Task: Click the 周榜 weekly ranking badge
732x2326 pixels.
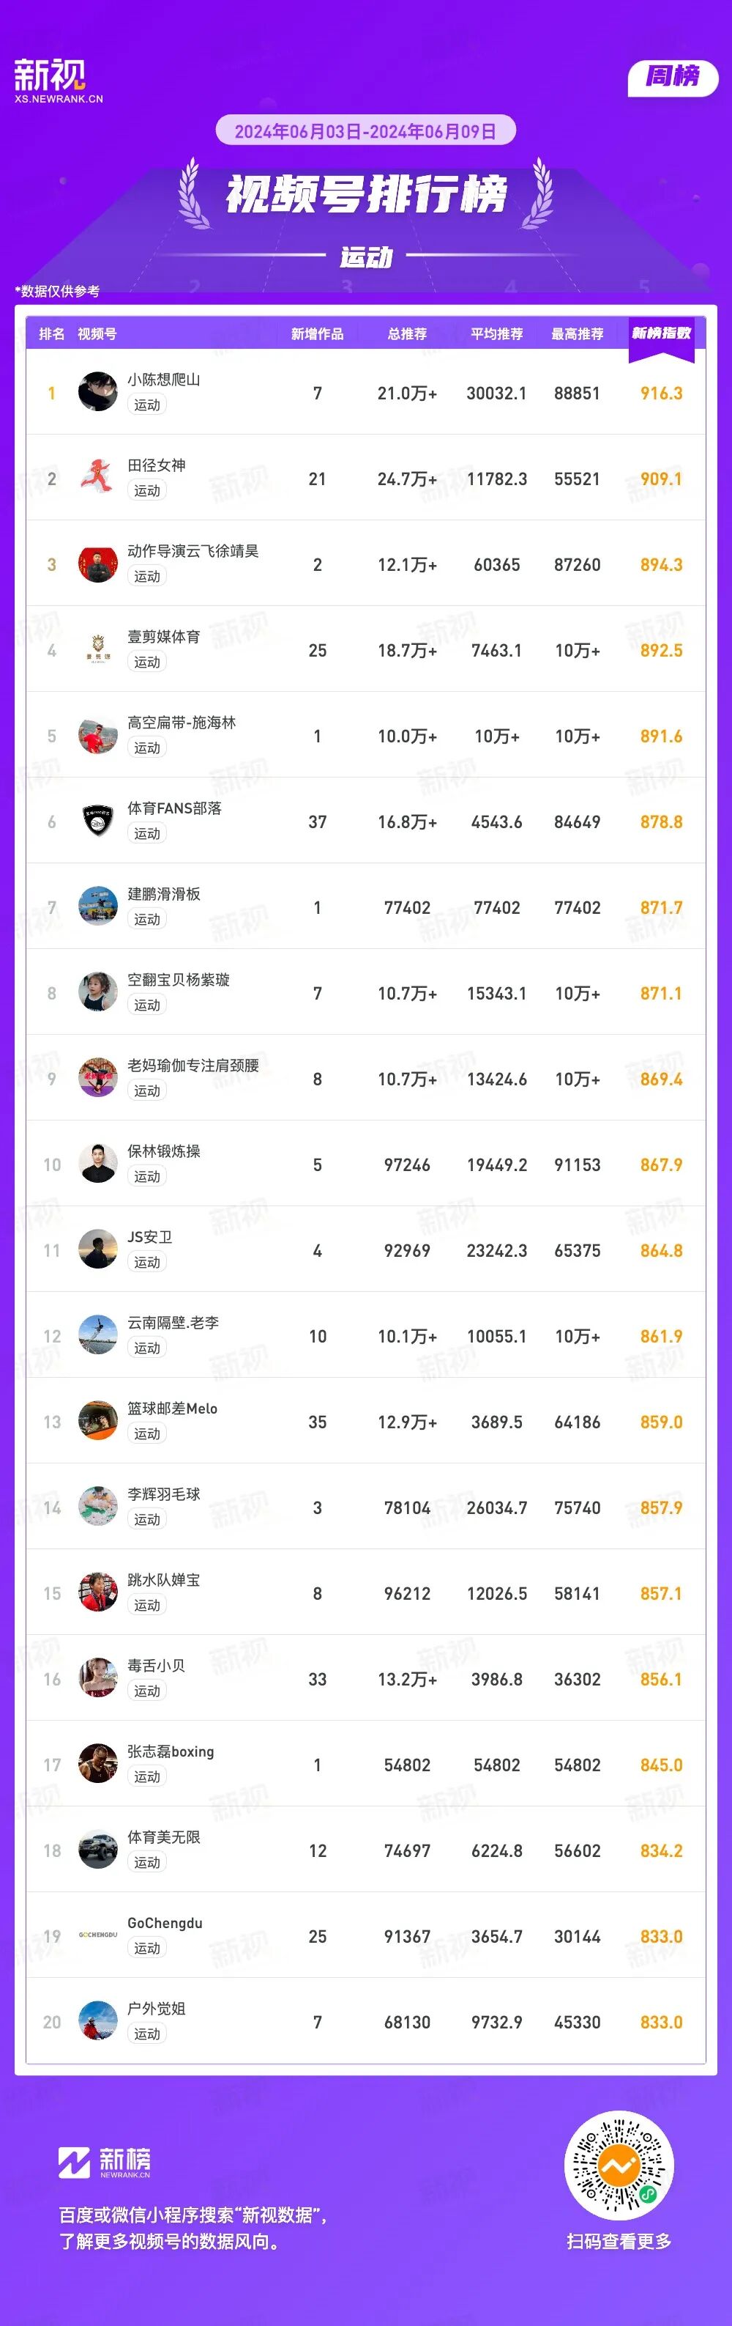Action: 671,77
